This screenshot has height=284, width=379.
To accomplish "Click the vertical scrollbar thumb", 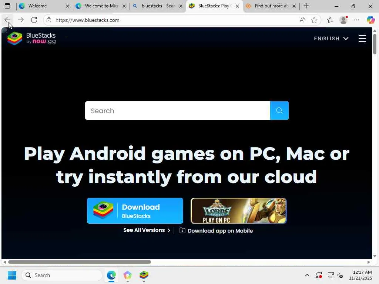I will click(x=375, y=44).
